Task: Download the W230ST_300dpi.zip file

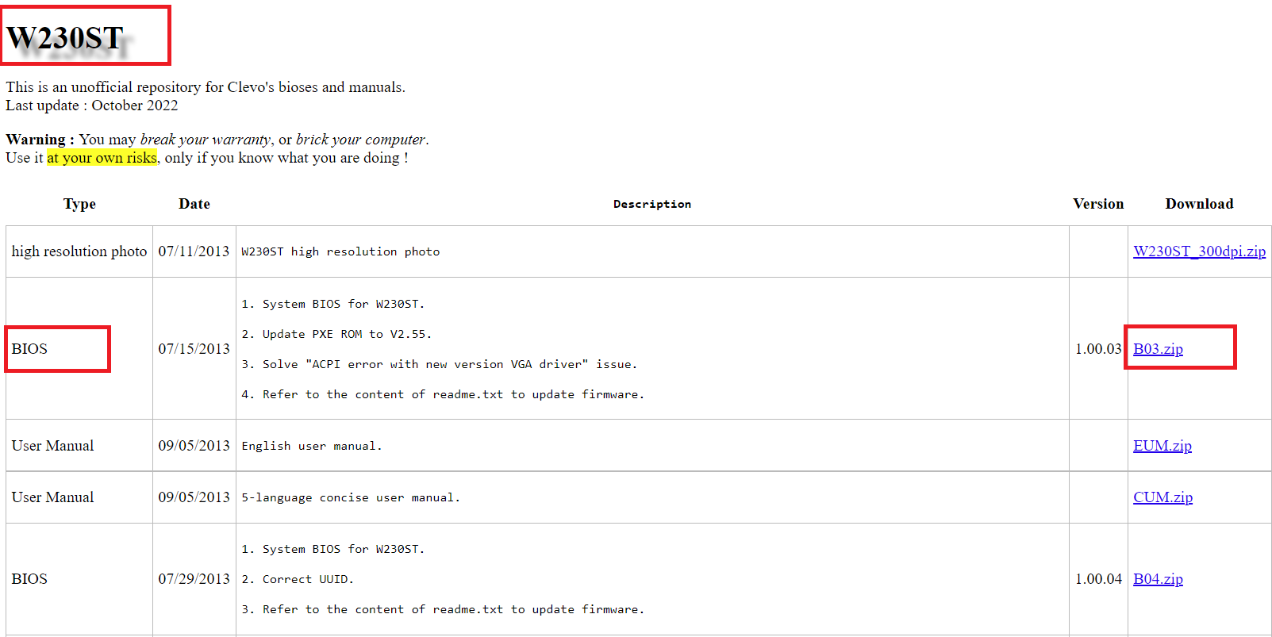Action: 1199,251
